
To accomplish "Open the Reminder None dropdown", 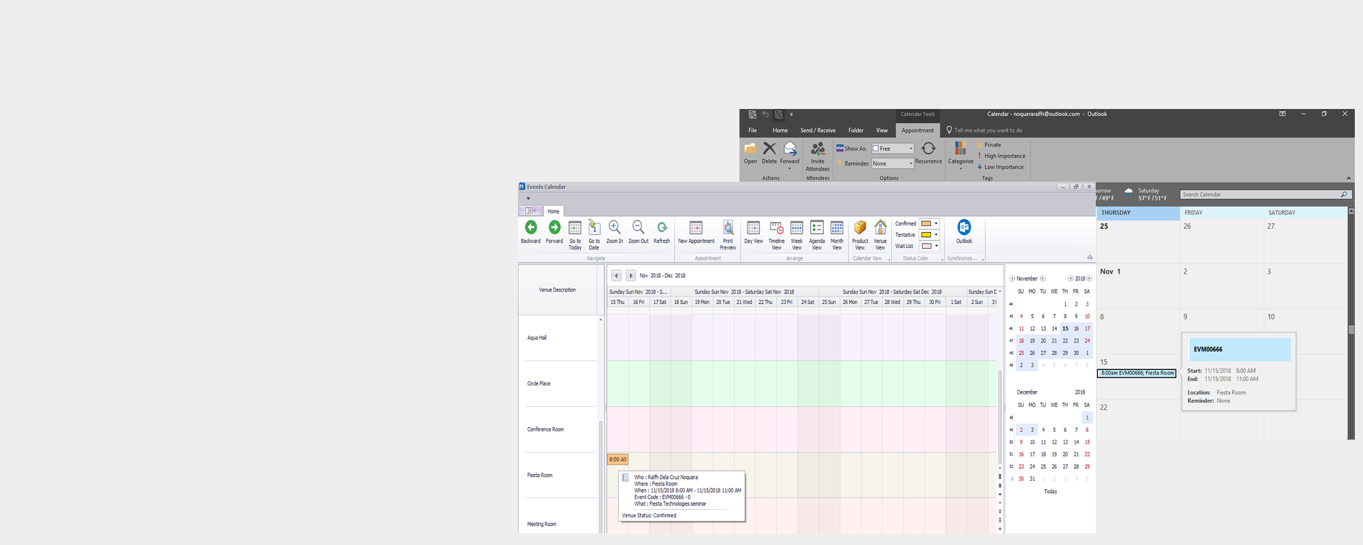I will (892, 163).
